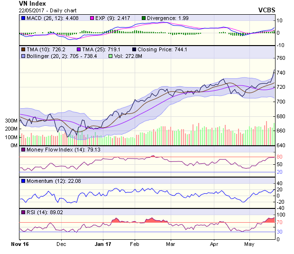The width and height of the screenshot is (294, 254).
Task: Click the 760 price axis label
Action: [280, 58]
